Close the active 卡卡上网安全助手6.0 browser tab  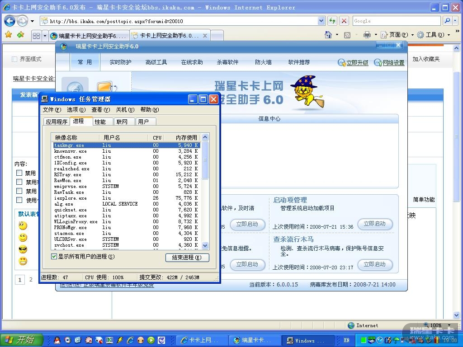[205, 36]
